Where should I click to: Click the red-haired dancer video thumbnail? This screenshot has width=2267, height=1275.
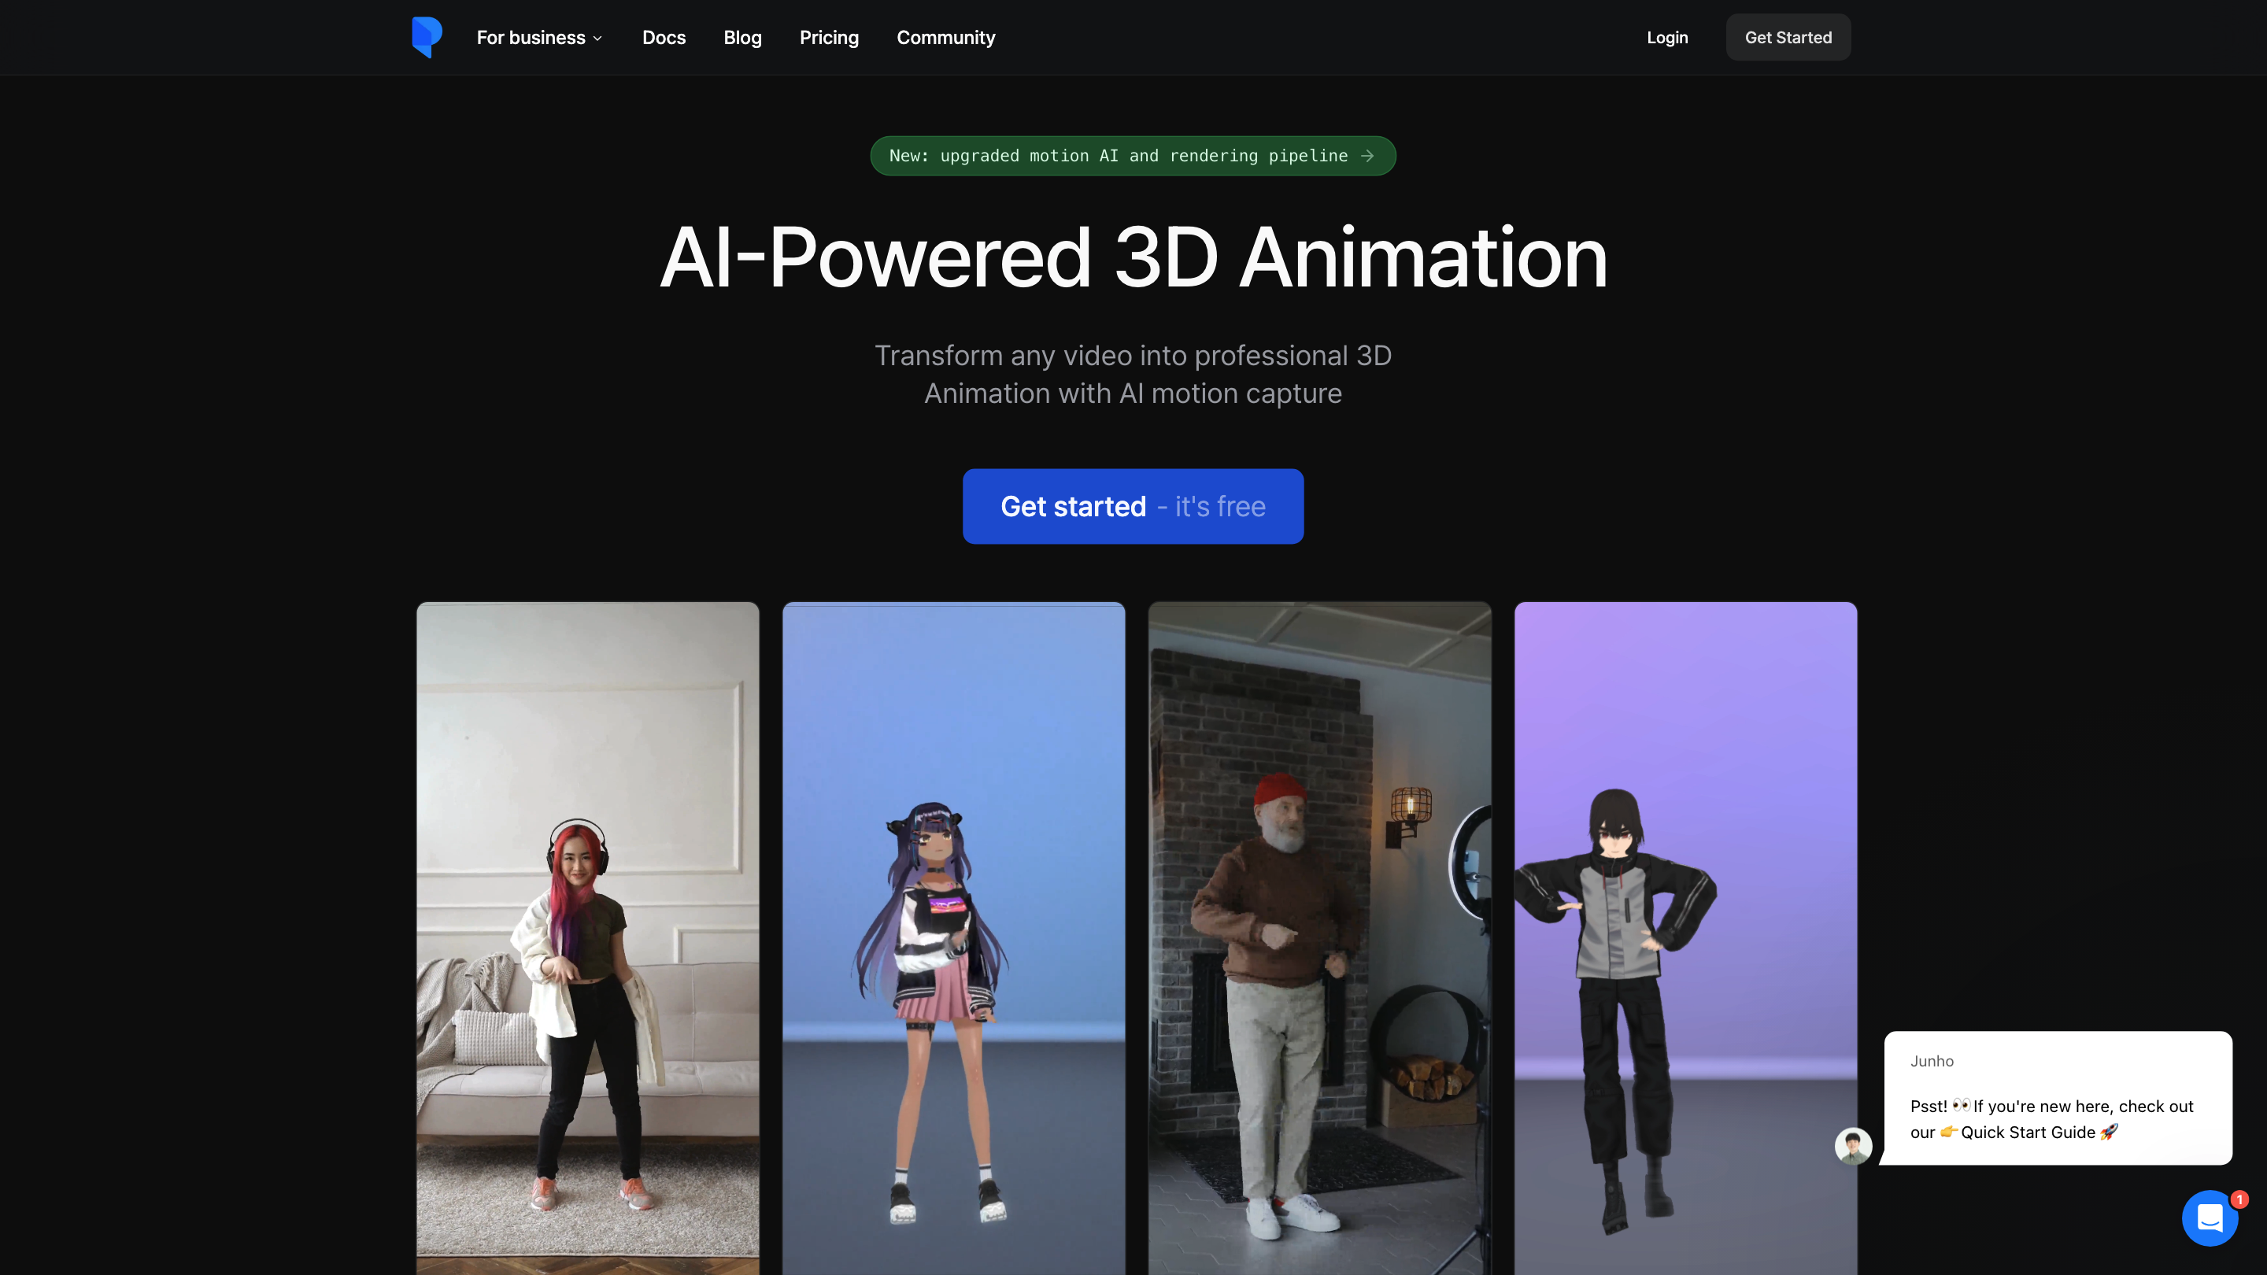pyautogui.click(x=587, y=937)
